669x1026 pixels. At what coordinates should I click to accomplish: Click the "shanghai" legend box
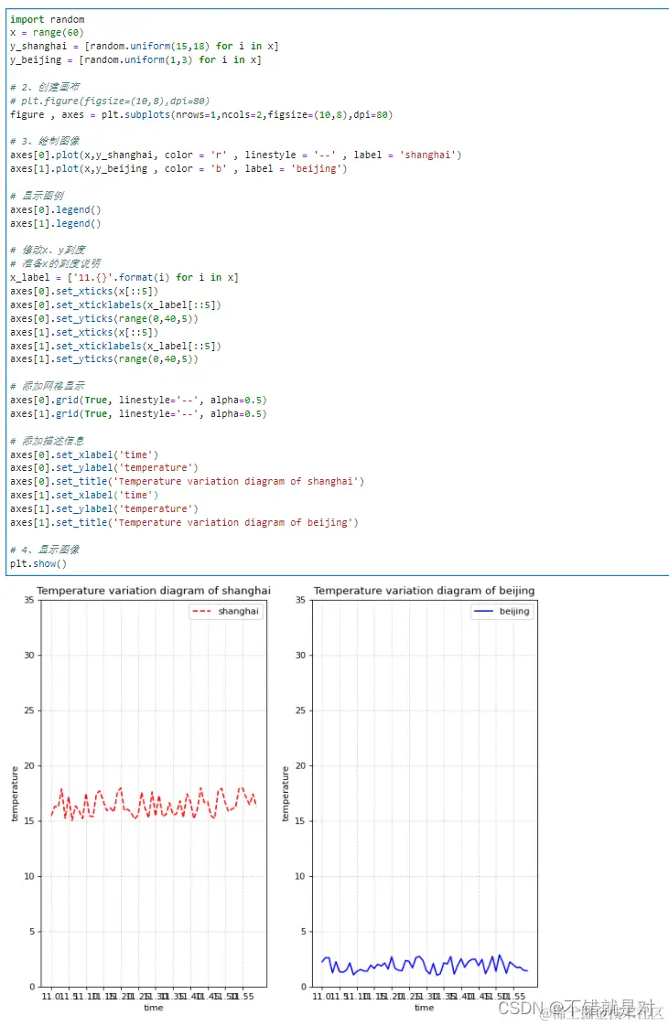(x=226, y=611)
